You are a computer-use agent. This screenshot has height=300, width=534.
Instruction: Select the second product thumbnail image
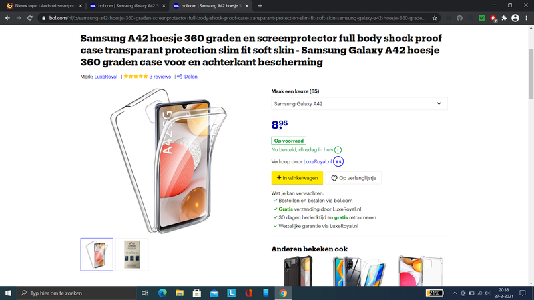pyautogui.click(x=131, y=255)
